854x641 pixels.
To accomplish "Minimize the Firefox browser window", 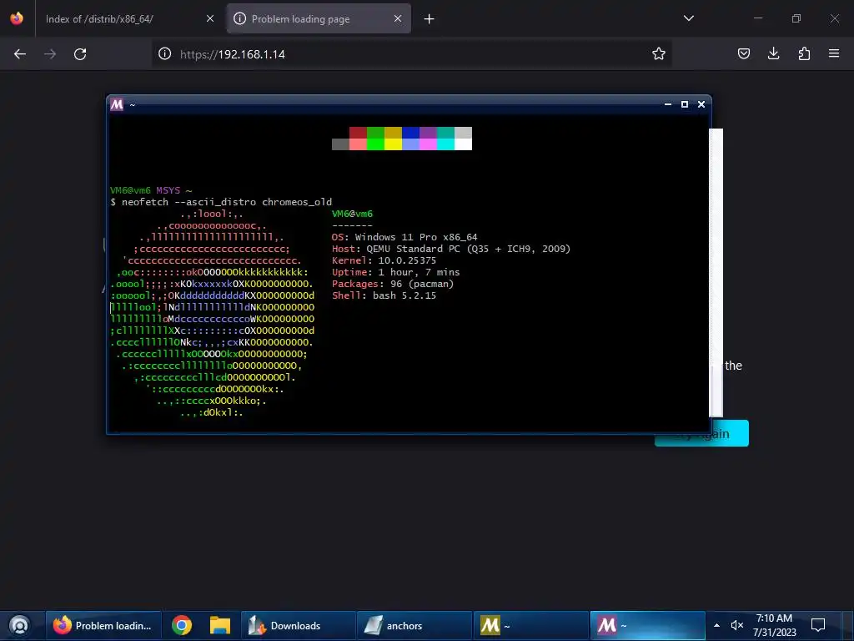I will [757, 18].
